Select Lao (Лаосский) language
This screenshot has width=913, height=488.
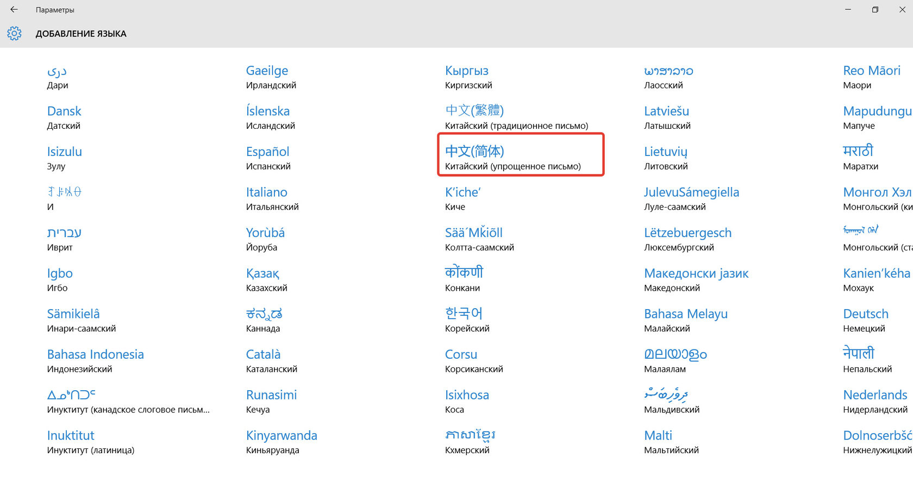[668, 78]
